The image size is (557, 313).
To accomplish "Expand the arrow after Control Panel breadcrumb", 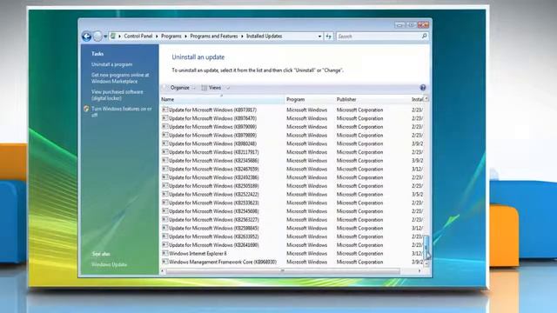I will tap(157, 37).
